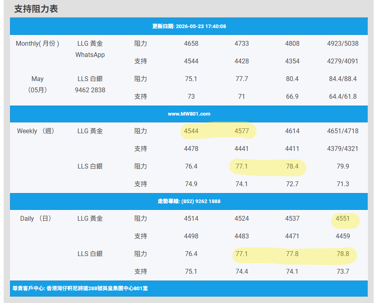Click the 64.4/61.8 monthly silver support cell

point(343,96)
